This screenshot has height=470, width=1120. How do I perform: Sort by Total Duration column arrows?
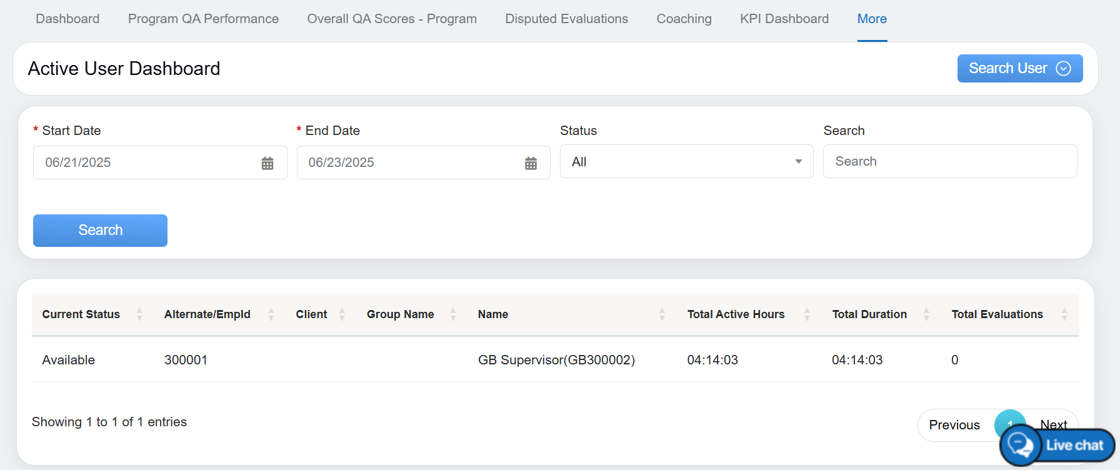926,314
